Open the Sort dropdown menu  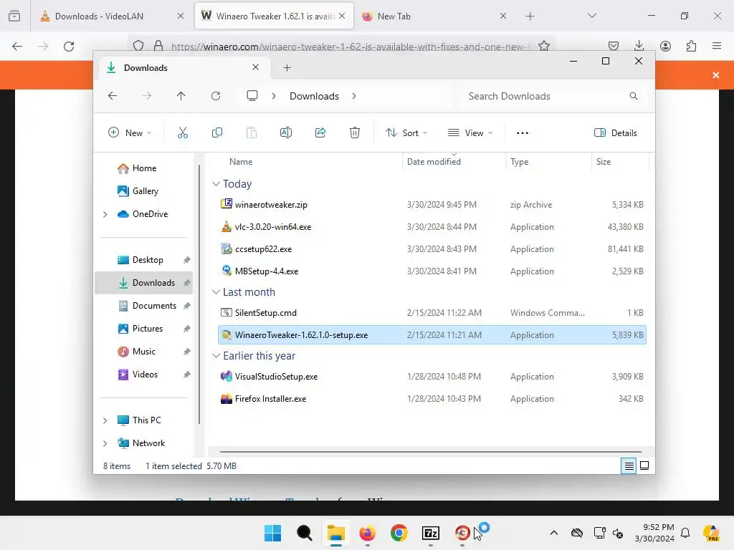click(x=406, y=132)
